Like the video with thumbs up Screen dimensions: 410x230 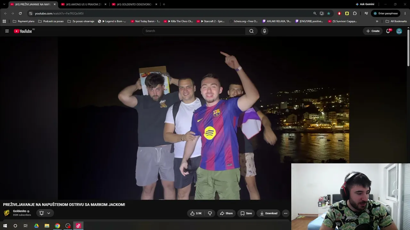click(x=196, y=213)
